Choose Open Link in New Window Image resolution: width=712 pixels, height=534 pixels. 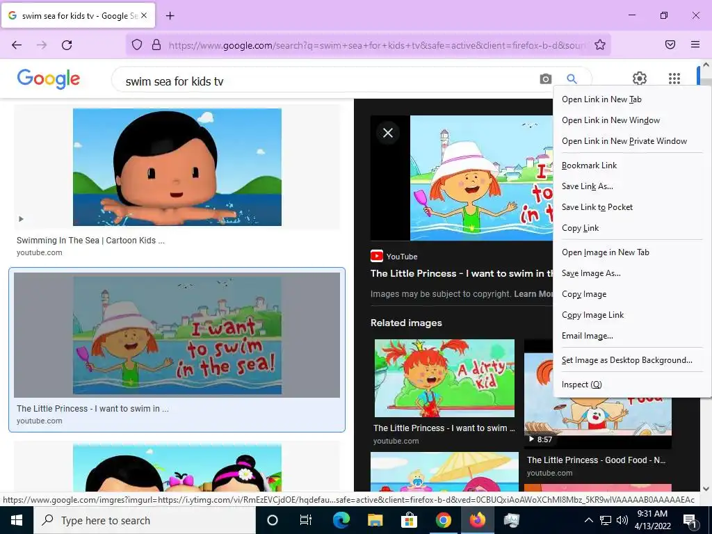[x=632, y=120]
